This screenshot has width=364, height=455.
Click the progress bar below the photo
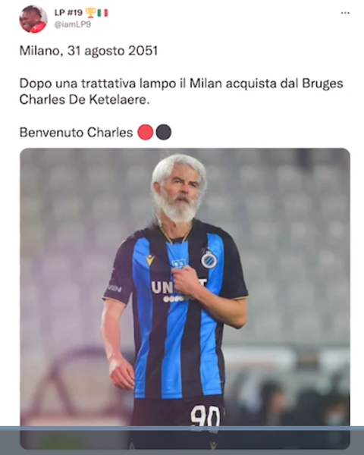coord(182,428)
